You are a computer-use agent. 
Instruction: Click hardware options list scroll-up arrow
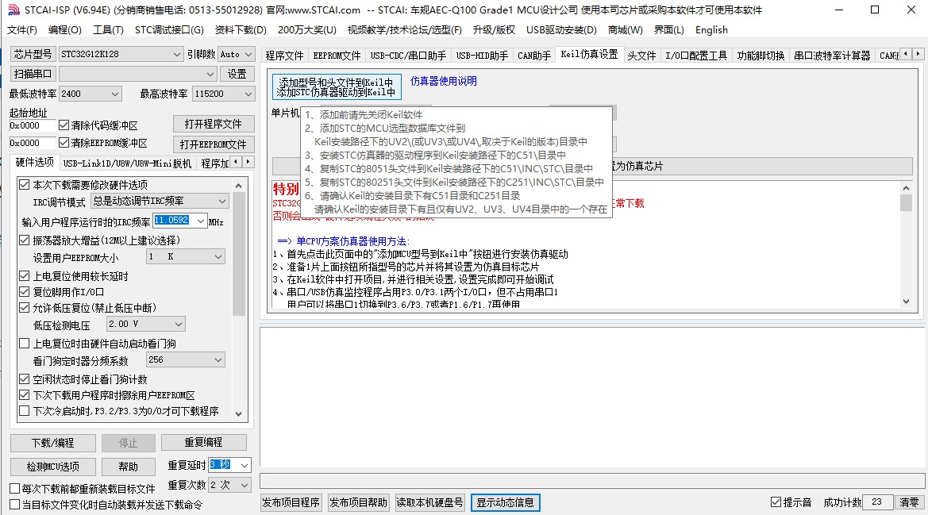[238, 186]
